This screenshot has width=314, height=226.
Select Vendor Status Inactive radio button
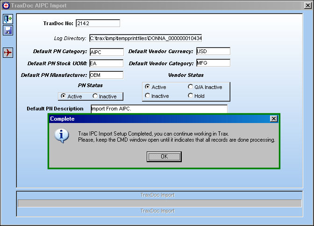(x=148, y=96)
